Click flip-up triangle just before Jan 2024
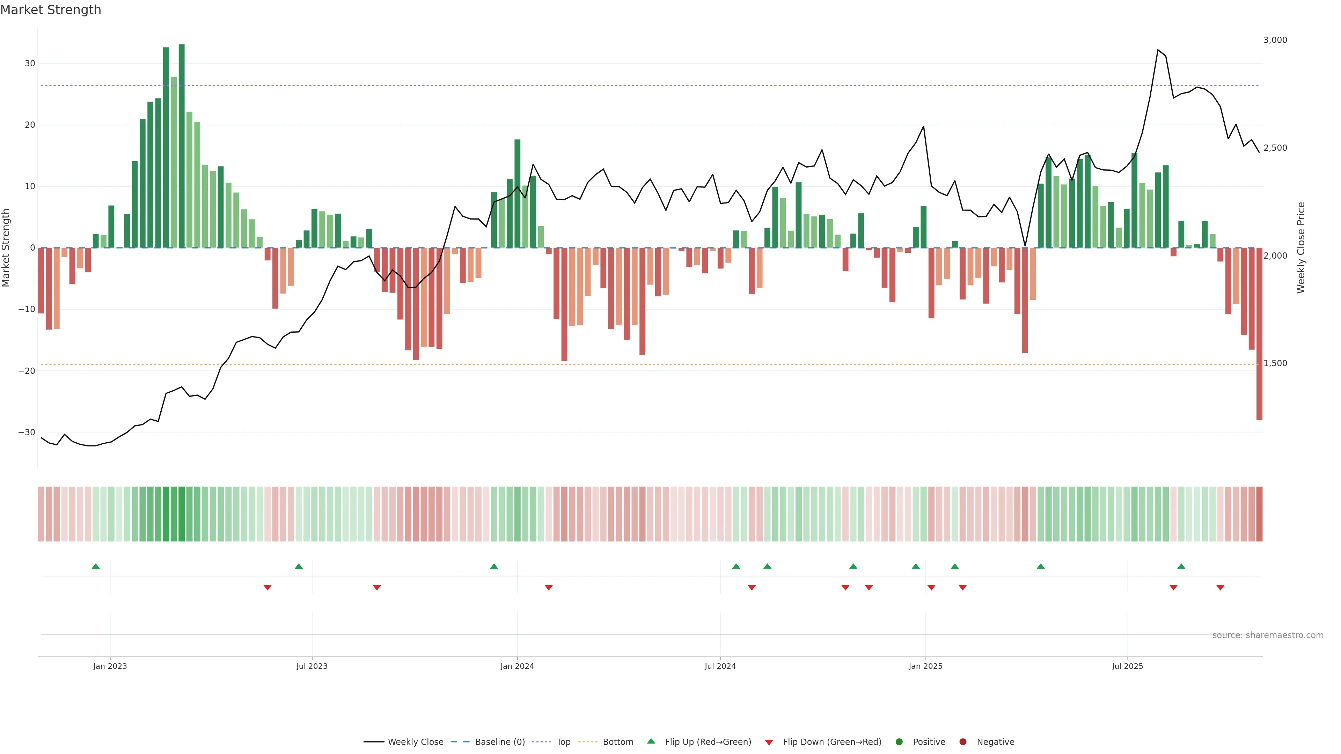The image size is (1341, 754). click(494, 566)
